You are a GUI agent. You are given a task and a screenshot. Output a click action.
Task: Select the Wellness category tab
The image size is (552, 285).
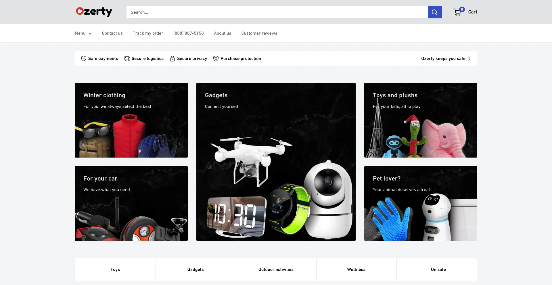tap(356, 270)
